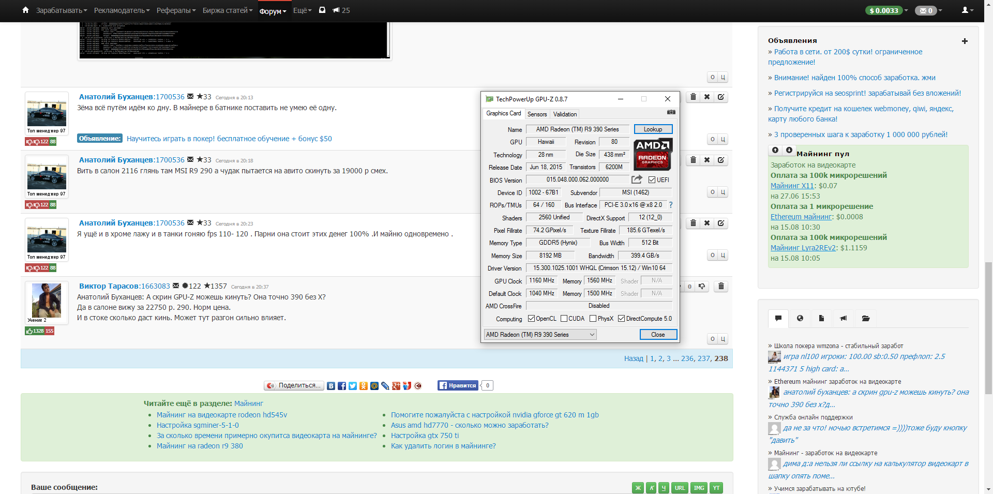Screen dimensions: 993x494
Task: Click the up arrow beside Майнинг пул
Action: (775, 150)
